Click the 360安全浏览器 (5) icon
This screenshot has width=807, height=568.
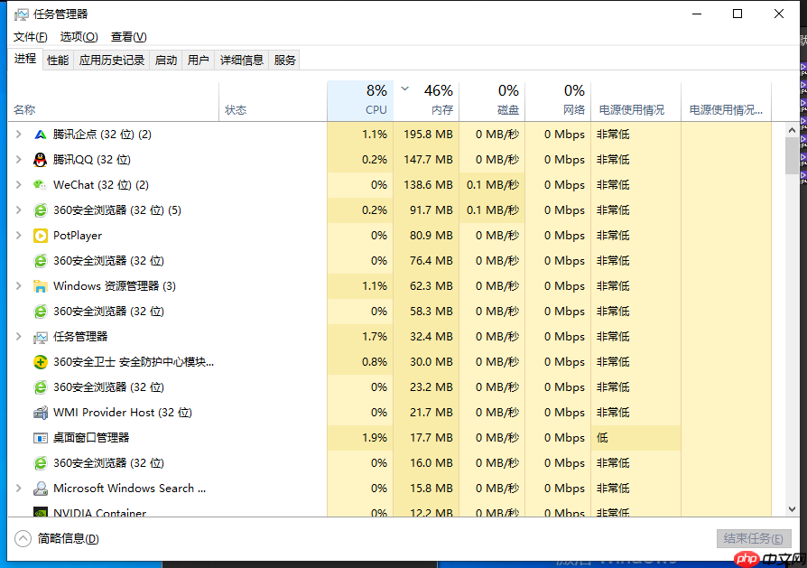click(x=40, y=210)
